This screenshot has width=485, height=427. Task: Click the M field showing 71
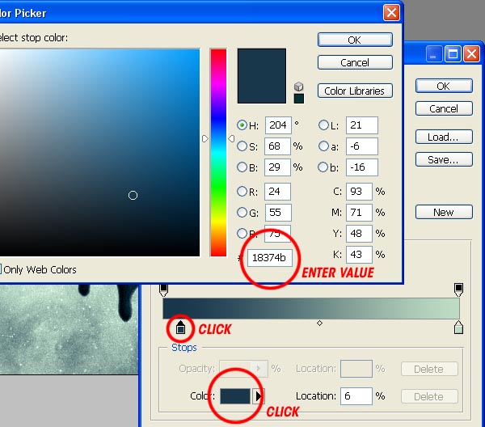click(x=359, y=212)
